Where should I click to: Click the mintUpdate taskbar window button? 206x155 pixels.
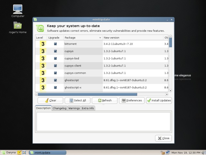click(48, 152)
